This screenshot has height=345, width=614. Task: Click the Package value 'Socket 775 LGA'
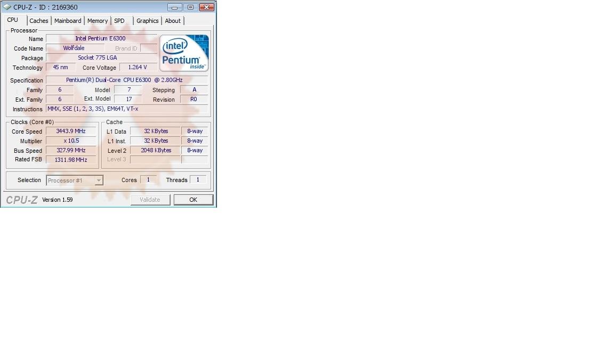(x=101, y=57)
